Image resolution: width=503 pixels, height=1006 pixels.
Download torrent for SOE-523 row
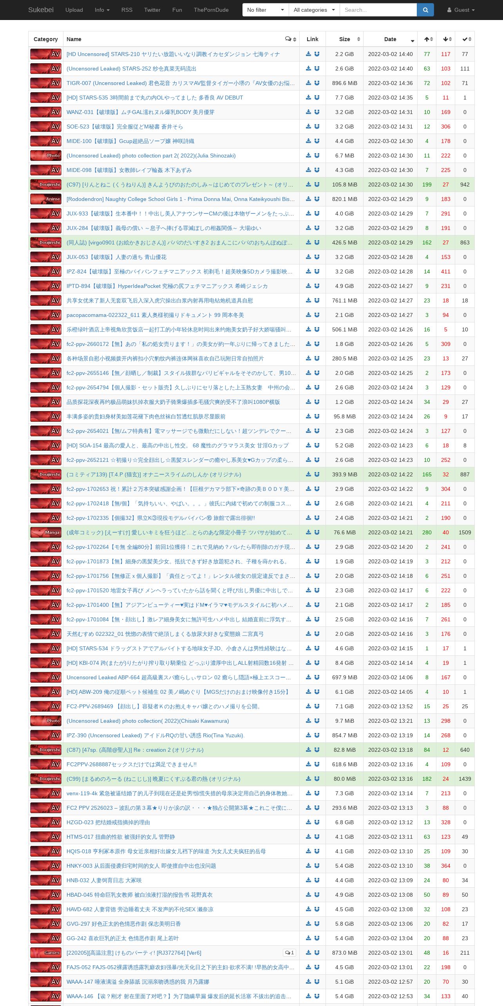tap(308, 127)
